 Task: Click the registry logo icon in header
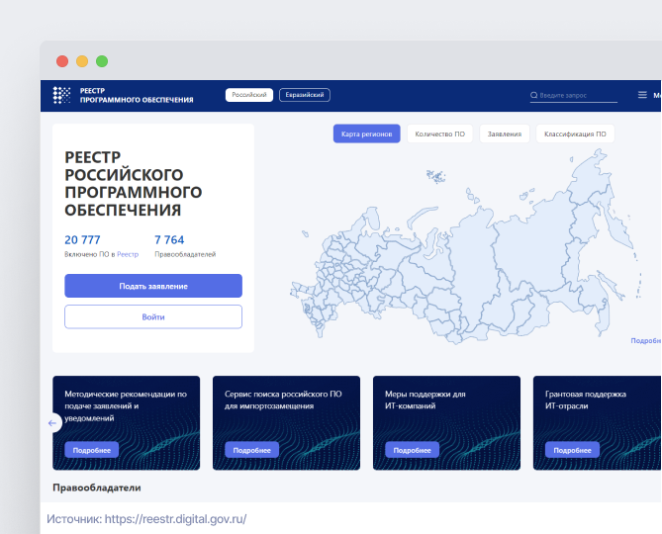(61, 95)
